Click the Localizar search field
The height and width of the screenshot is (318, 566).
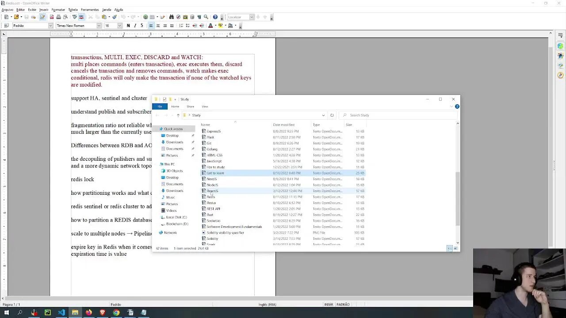[x=238, y=17]
